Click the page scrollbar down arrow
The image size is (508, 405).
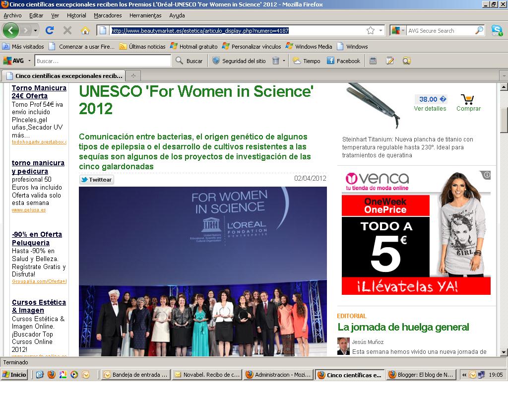(504, 352)
